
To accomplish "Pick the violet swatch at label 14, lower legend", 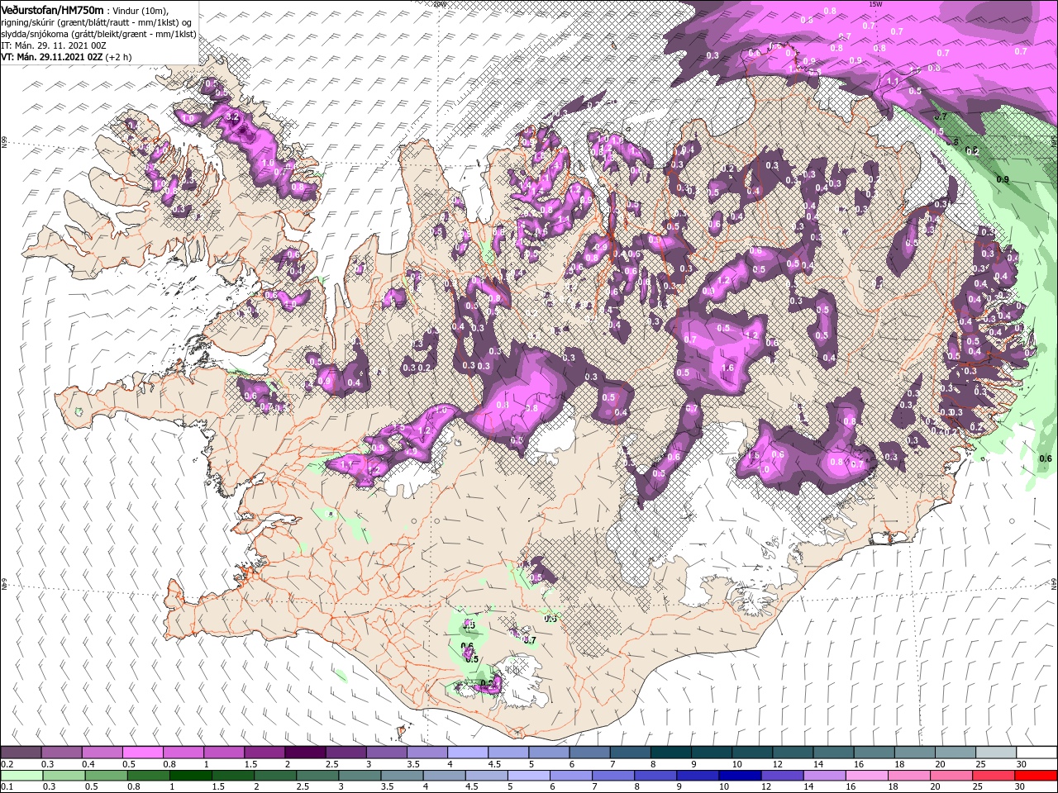I will (x=823, y=776).
